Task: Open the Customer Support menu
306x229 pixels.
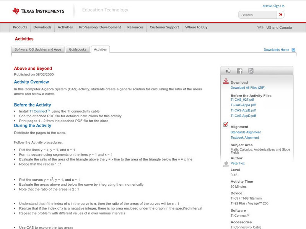Action: tap(164, 27)
